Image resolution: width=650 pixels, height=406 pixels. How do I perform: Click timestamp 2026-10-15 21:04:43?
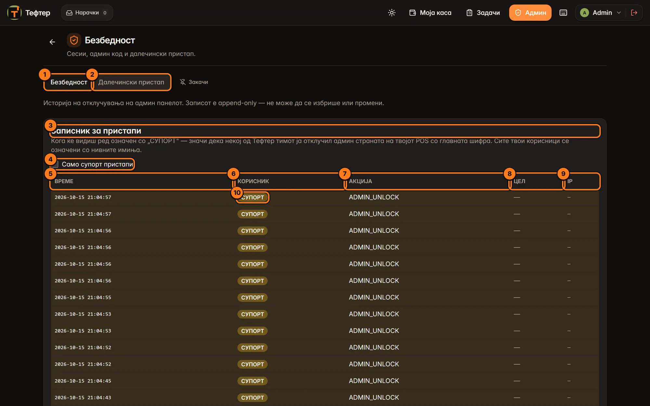click(83, 398)
